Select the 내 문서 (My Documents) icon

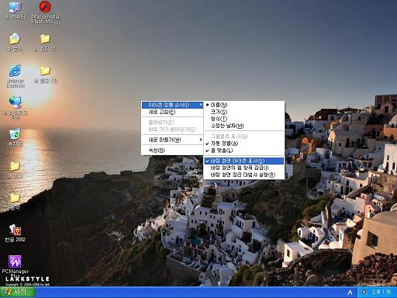(x=15, y=42)
